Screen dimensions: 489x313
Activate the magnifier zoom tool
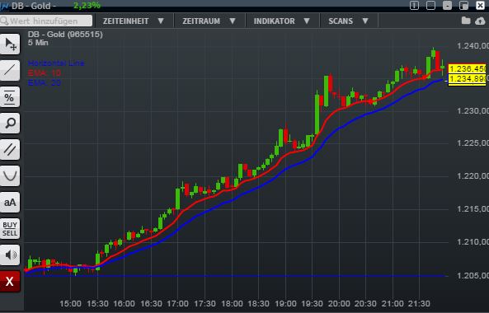point(10,123)
